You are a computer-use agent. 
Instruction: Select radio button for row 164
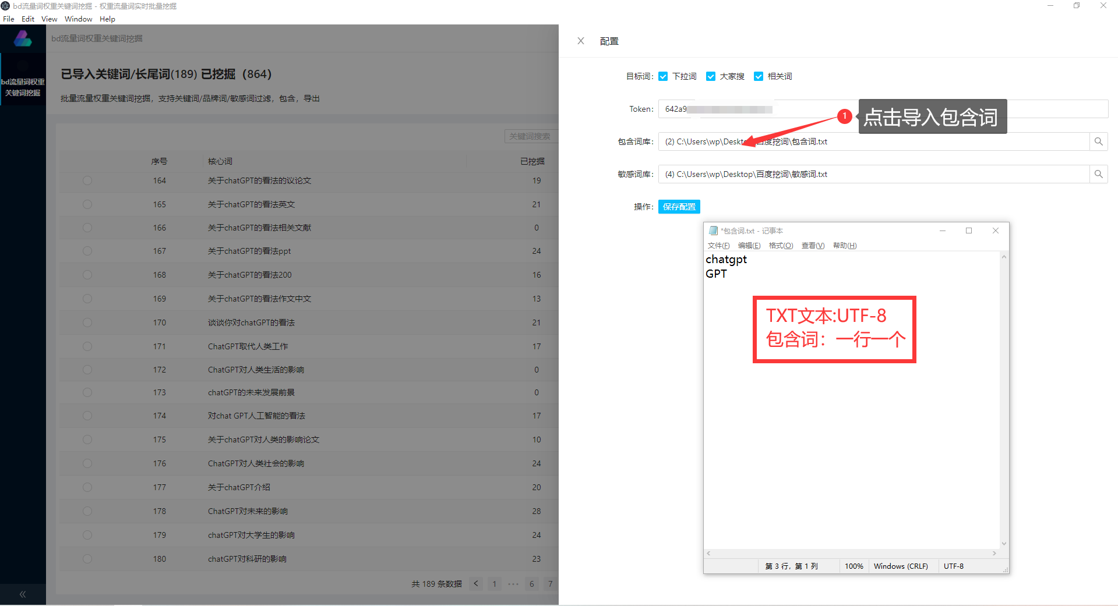click(x=87, y=180)
